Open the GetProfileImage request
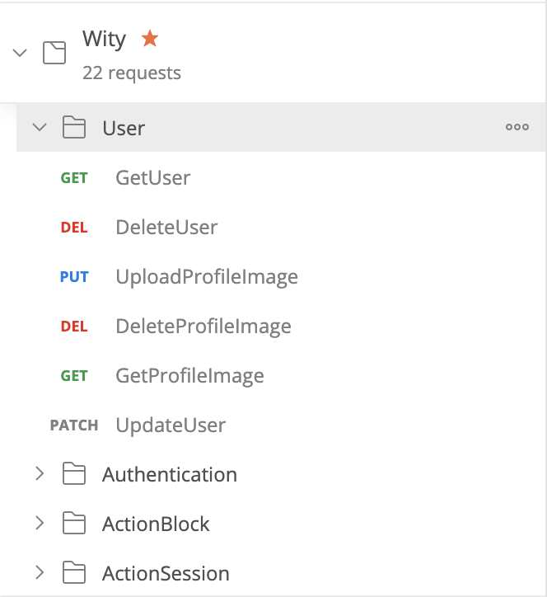This screenshot has width=547, height=597. tap(189, 376)
